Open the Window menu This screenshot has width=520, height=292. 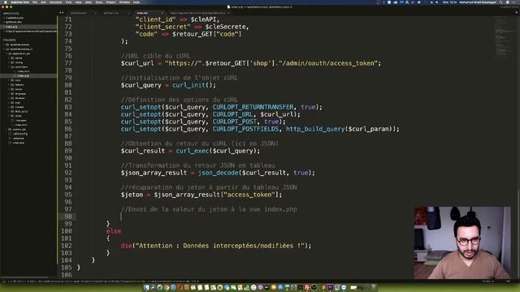(x=124, y=2)
